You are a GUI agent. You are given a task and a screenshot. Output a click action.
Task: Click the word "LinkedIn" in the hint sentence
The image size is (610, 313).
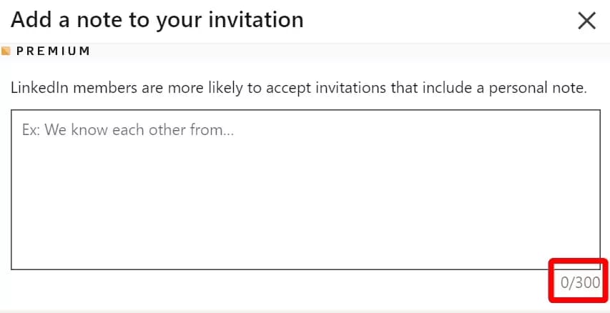tap(37, 89)
